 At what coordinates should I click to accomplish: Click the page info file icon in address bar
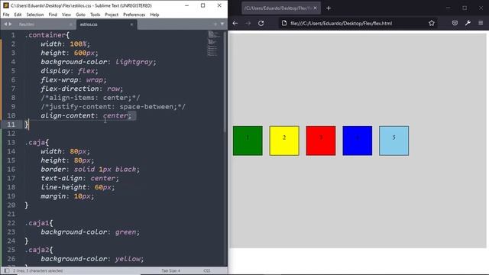coord(283,23)
